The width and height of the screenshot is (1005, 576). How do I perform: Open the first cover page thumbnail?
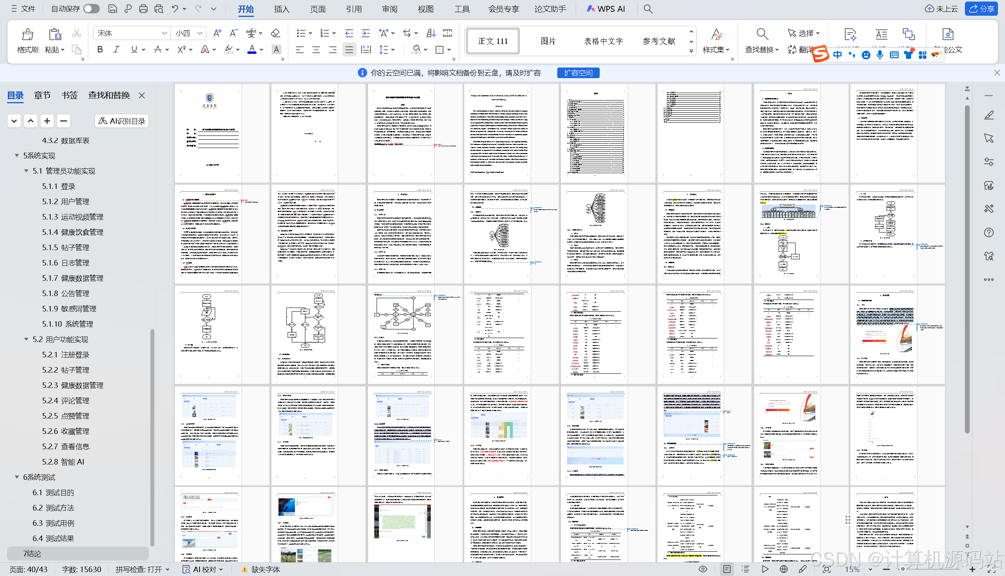click(209, 133)
